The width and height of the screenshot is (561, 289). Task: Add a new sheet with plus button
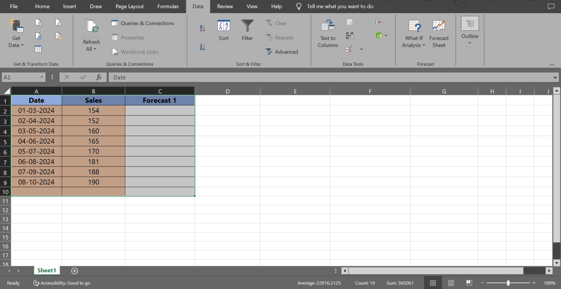point(75,270)
